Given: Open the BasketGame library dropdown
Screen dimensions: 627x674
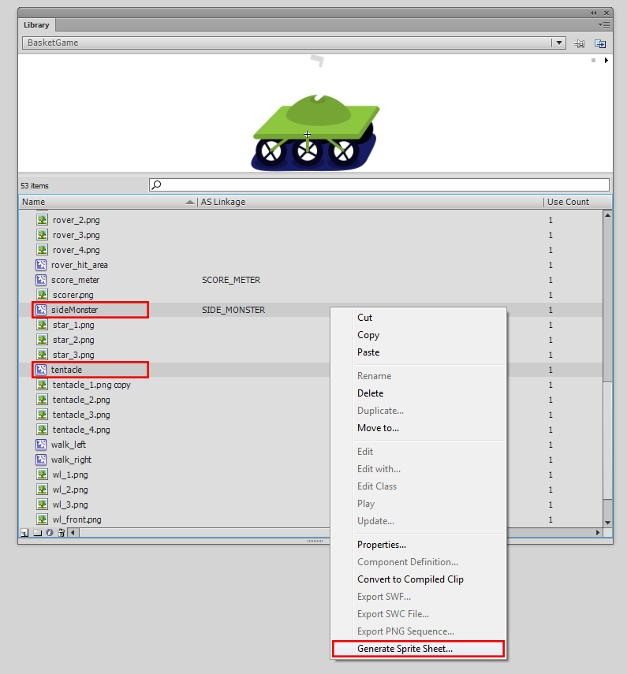Looking at the screenshot, I should point(558,43).
